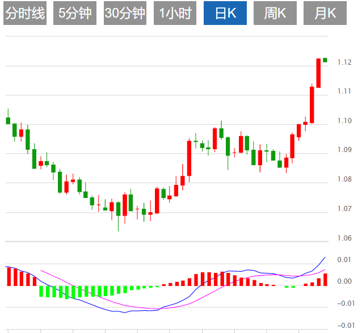Image resolution: width=362 pixels, height=333 pixels.
Task: Click the 1.06 price axis label
Action: coord(344,238)
